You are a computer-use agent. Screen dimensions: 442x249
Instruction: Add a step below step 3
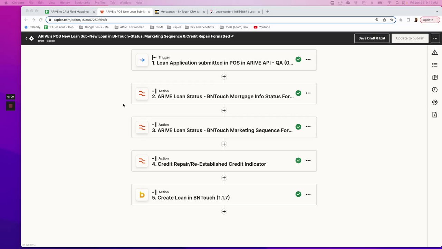click(x=224, y=144)
